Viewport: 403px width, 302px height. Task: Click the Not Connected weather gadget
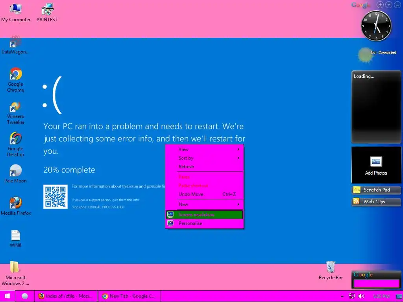377,54
